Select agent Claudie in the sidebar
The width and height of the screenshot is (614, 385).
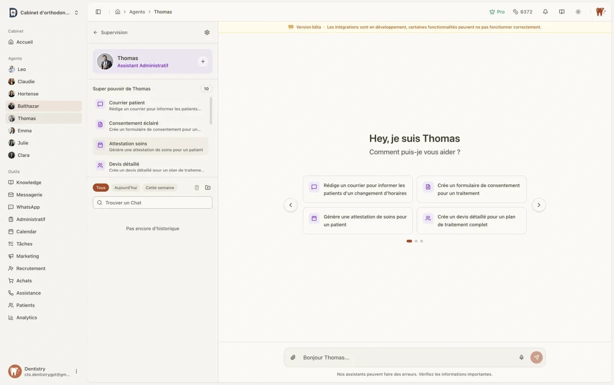coord(26,81)
